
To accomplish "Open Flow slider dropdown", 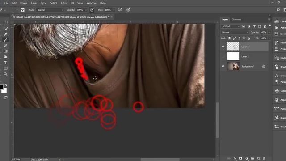I will coord(114,10).
